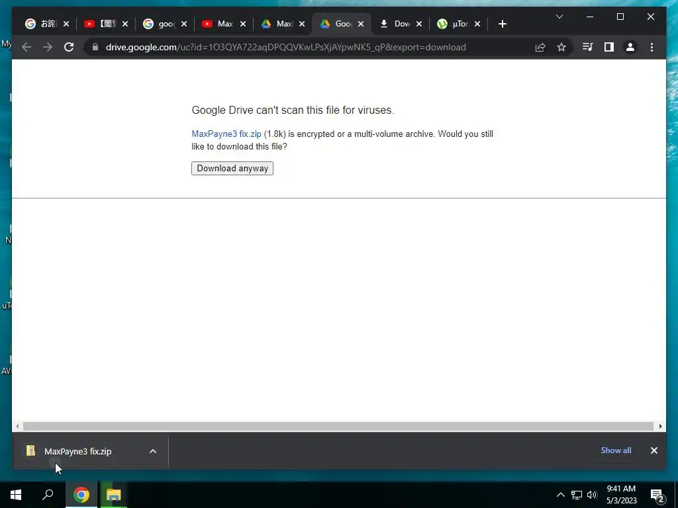Click the address bar URL
The height and width of the screenshot is (508, 678).
click(286, 47)
